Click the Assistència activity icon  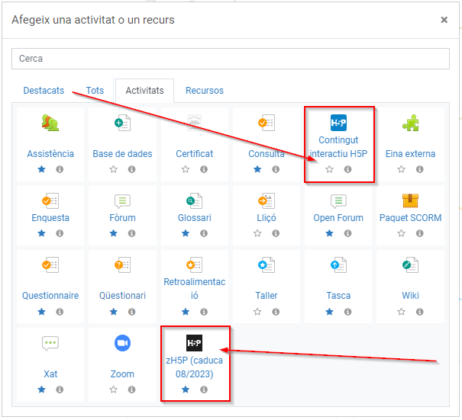pos(50,123)
